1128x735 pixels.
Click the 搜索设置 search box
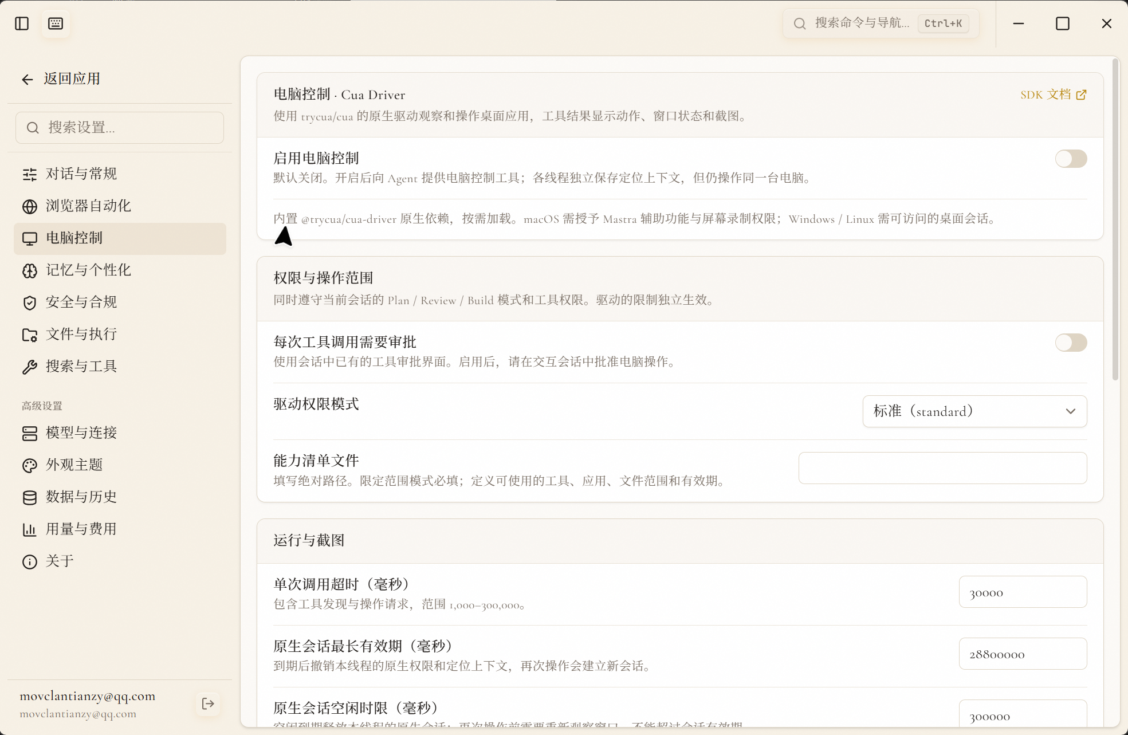(120, 127)
